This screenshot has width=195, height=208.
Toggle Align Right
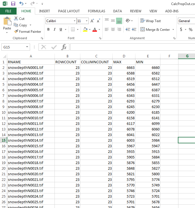point(119,29)
